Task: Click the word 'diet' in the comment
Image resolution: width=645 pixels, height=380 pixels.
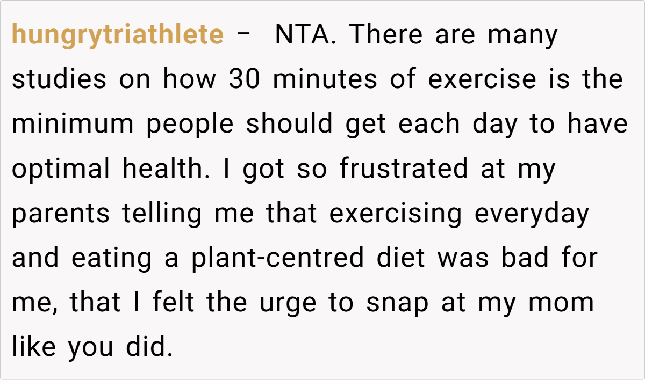Action: [400, 258]
